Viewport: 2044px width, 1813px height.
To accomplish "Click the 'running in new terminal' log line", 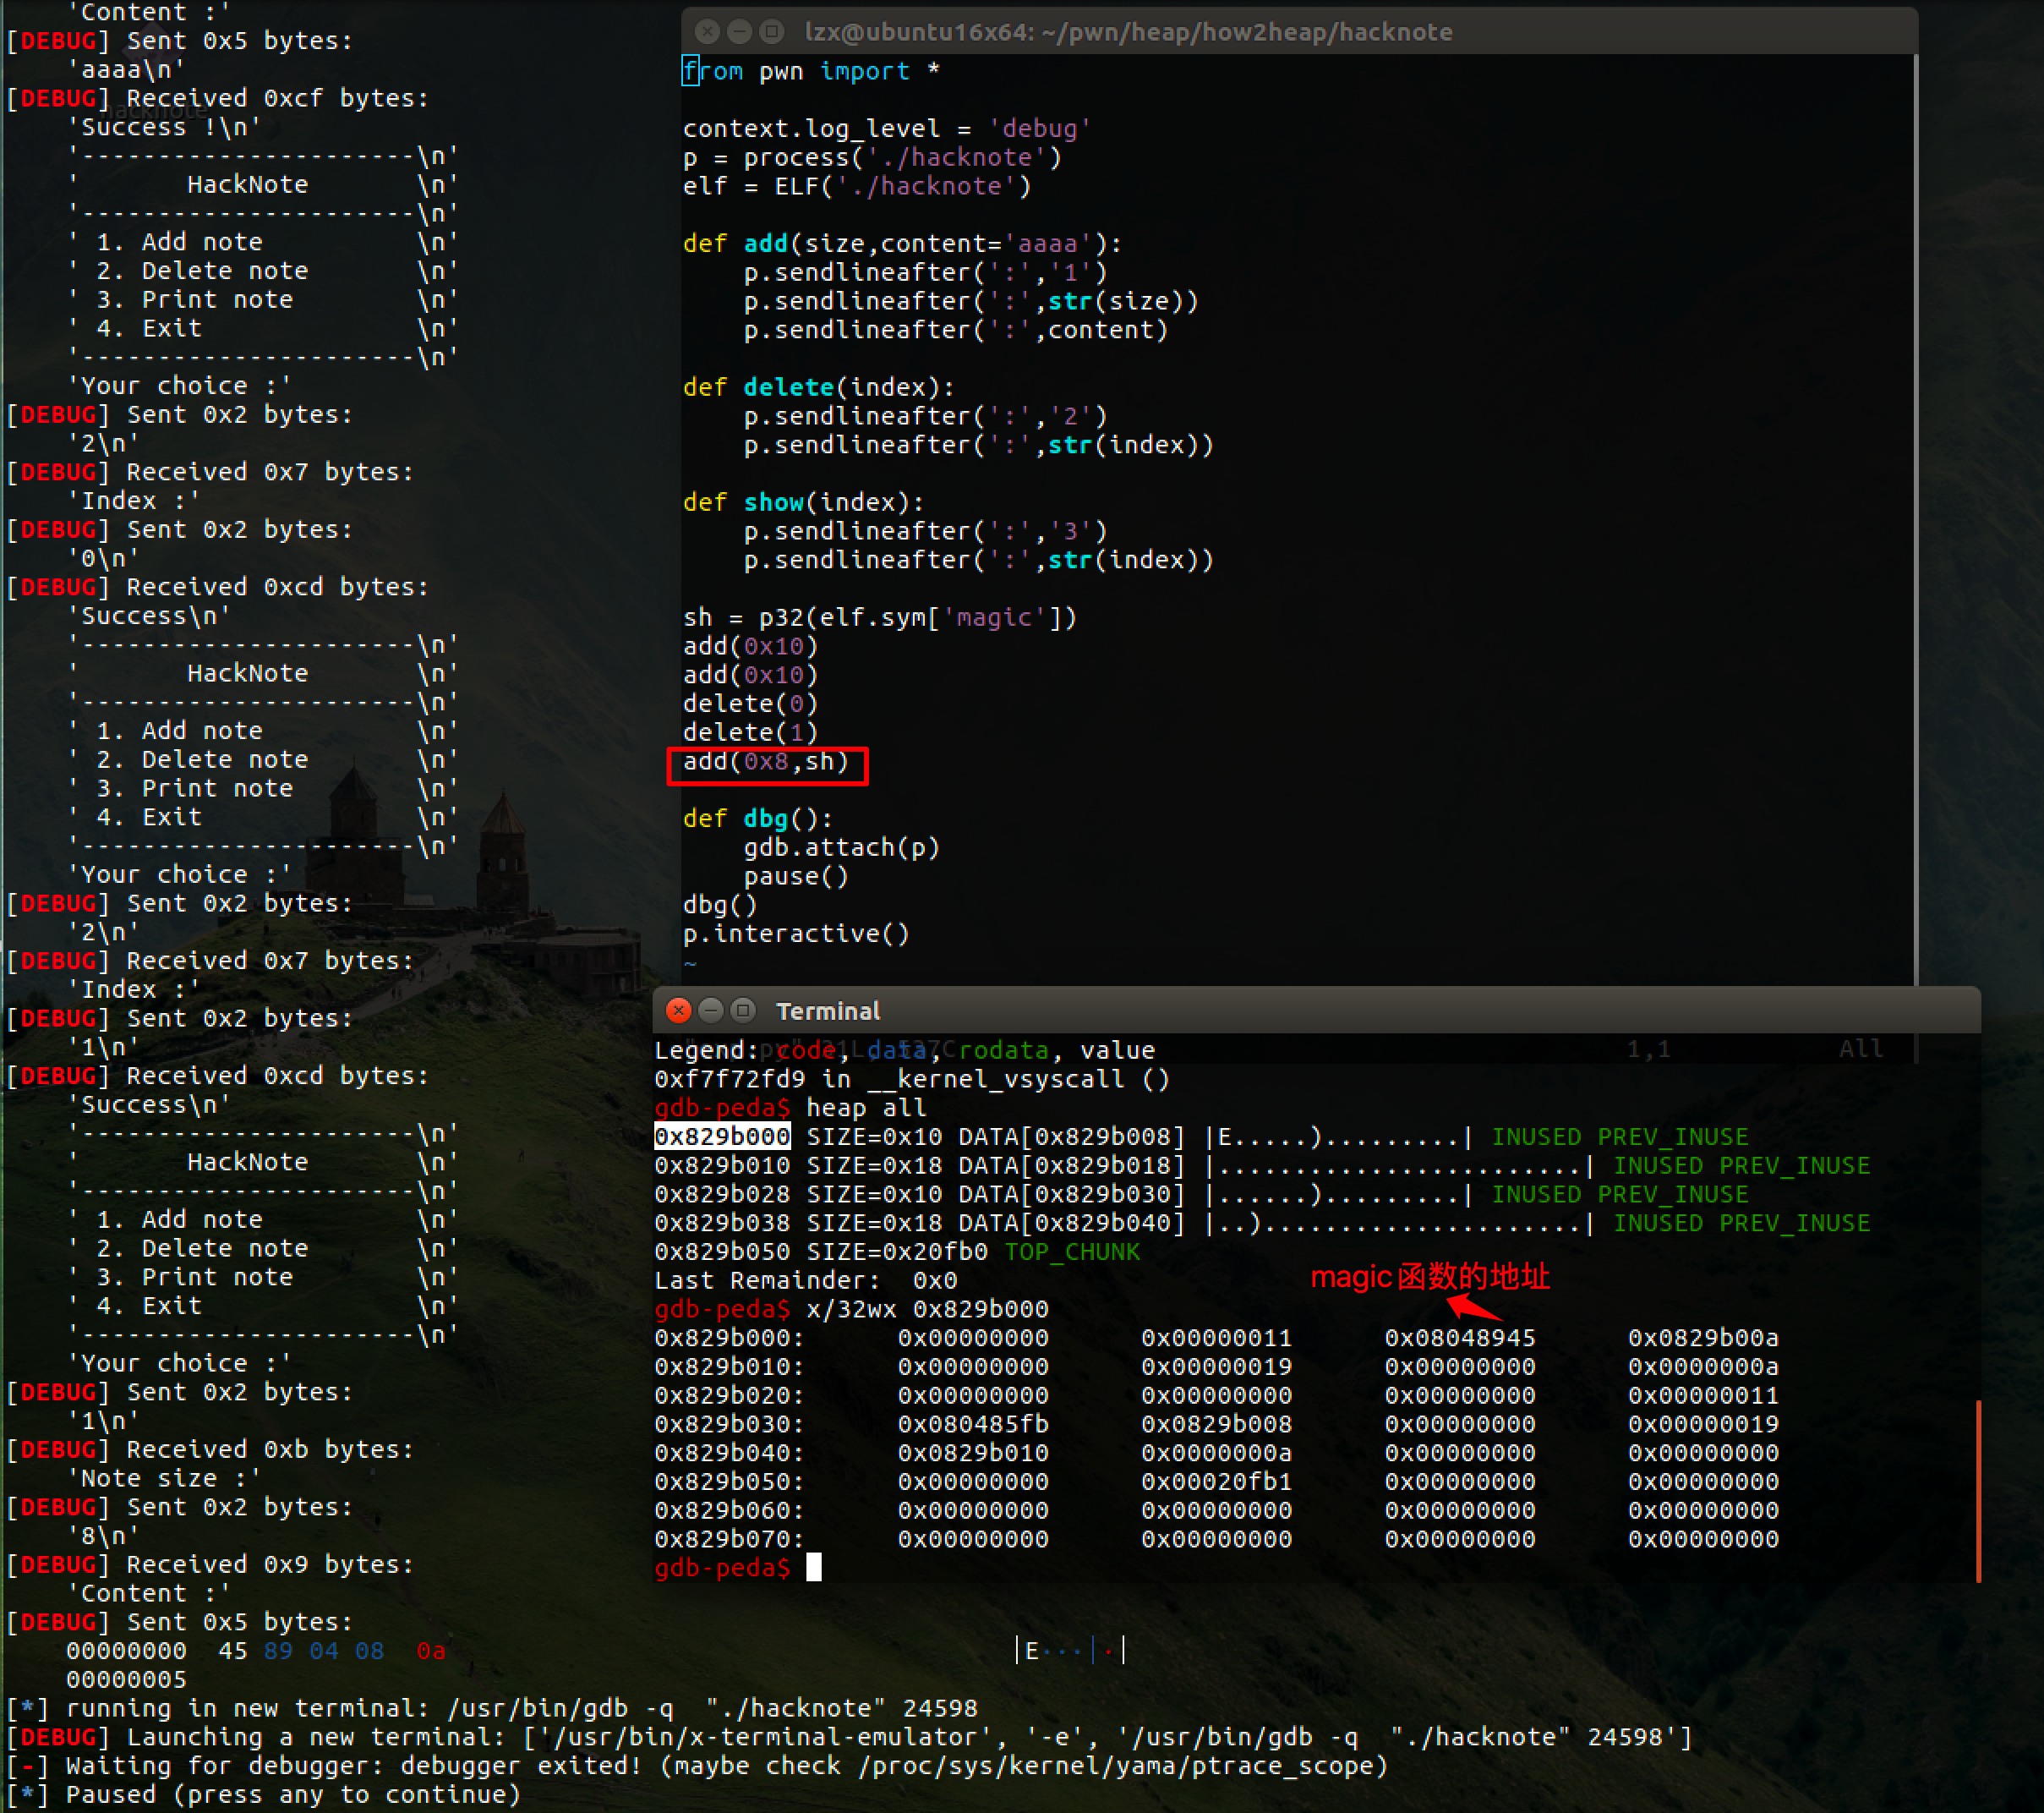I will pyautogui.click(x=492, y=1708).
